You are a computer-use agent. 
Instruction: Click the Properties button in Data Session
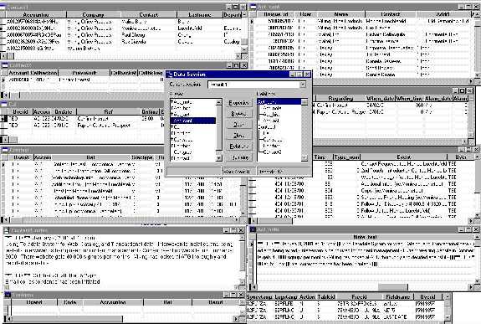click(x=238, y=103)
